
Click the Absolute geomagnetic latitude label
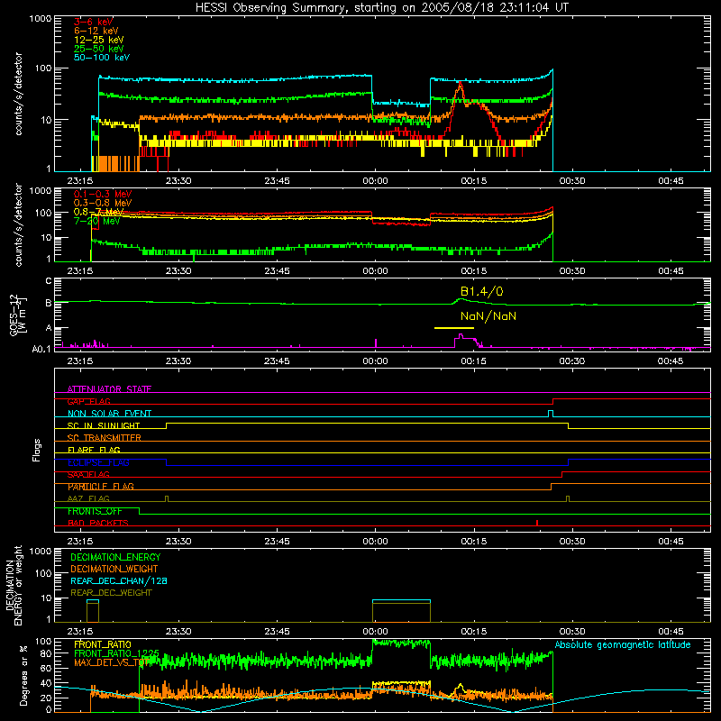(623, 645)
